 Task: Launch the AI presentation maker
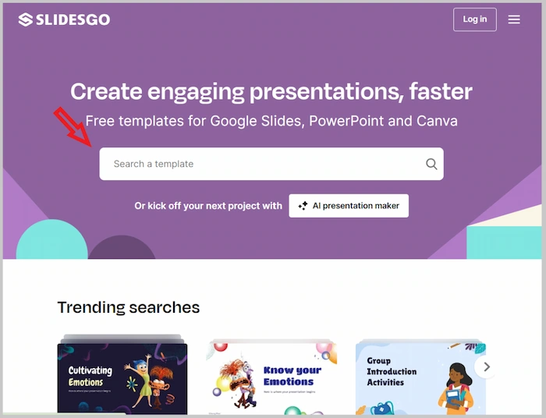pyautogui.click(x=349, y=206)
